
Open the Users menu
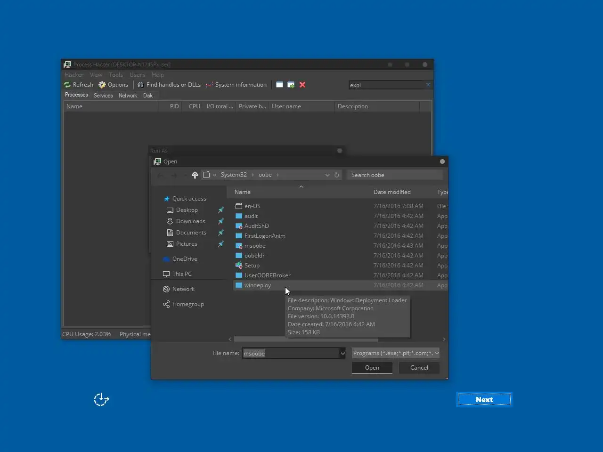137,75
